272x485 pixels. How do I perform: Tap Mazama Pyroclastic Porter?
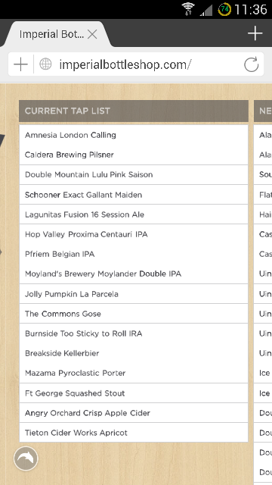75,373
